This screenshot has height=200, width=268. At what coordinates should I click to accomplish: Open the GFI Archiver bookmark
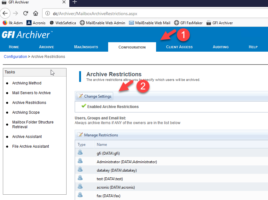(220, 23)
